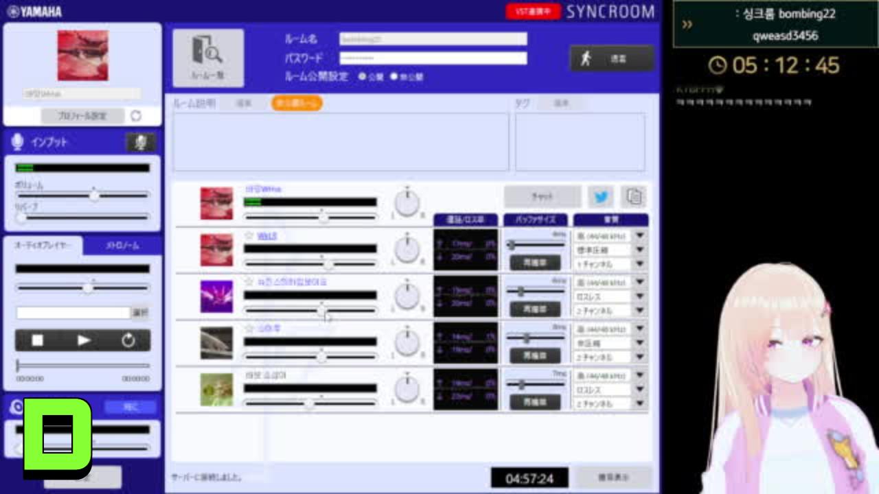
Task: Switch to the Metronome tab
Action: click(122, 246)
